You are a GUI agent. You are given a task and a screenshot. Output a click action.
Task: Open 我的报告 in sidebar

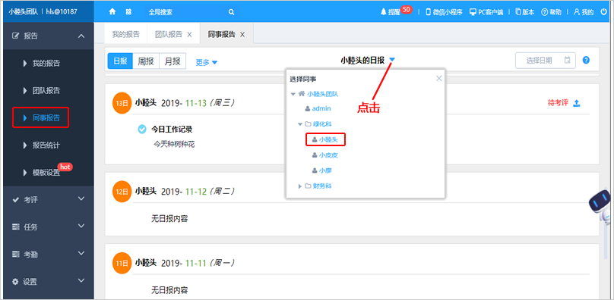coord(46,63)
